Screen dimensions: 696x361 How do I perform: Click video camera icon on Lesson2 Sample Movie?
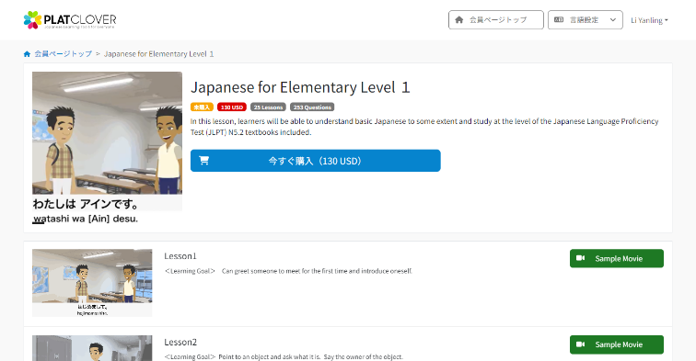coord(581,344)
